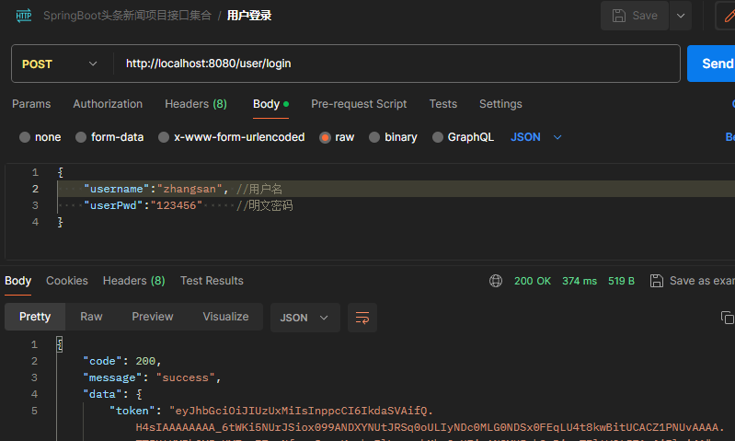Select the Pretty response view
The image size is (735, 441).
point(35,317)
